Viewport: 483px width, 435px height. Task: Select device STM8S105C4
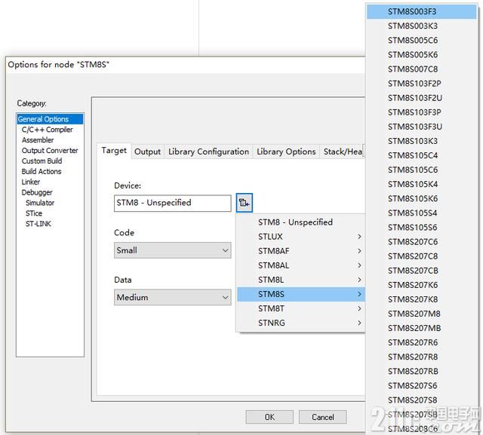click(x=421, y=155)
